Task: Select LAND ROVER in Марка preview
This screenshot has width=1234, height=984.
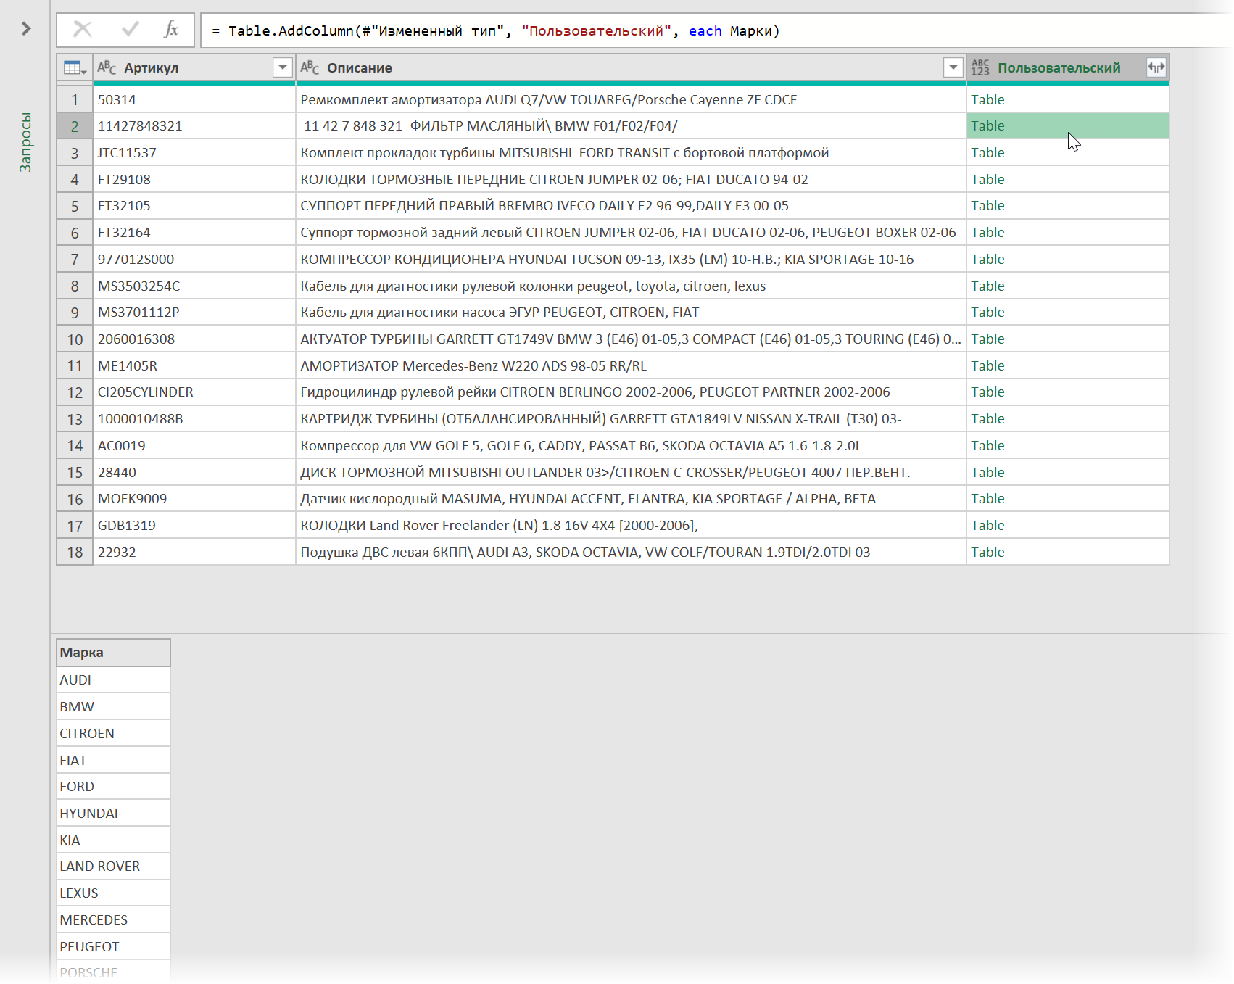Action: [x=113, y=867]
